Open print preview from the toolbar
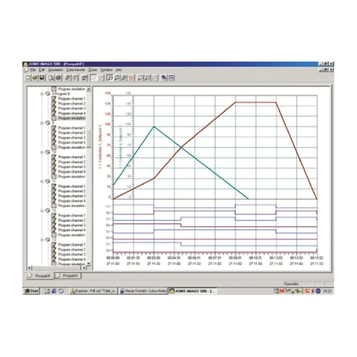The width and height of the screenshot is (357, 357). (51, 78)
